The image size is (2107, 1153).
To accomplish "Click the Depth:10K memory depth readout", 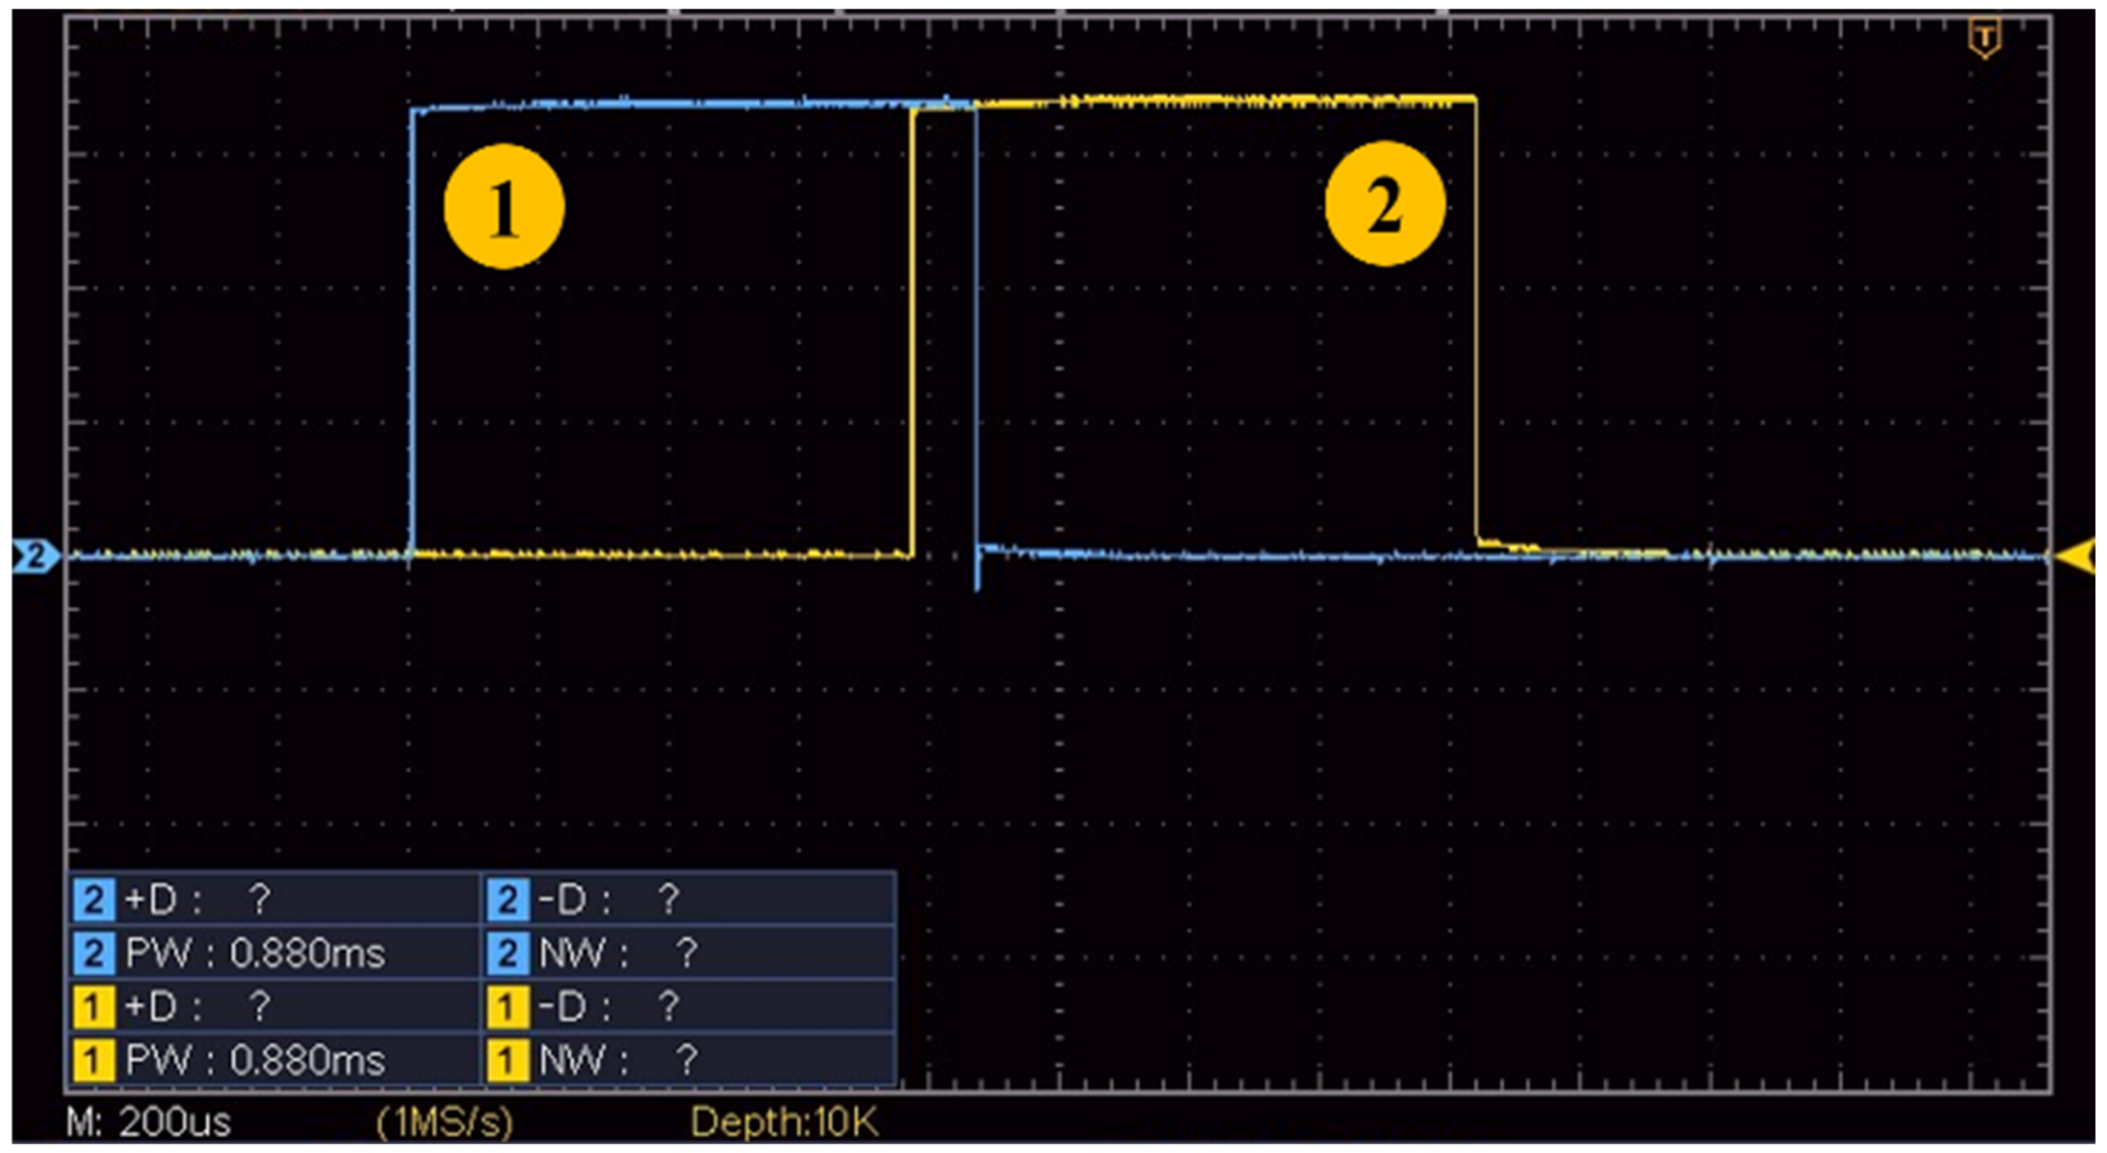I will (x=784, y=1122).
